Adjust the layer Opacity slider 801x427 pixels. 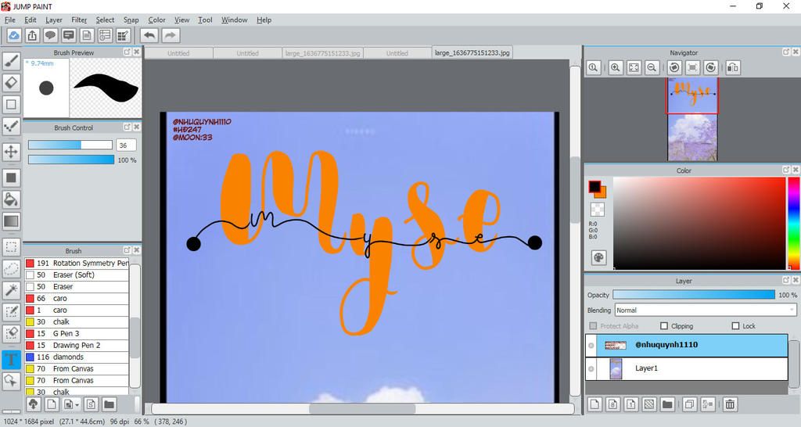click(694, 295)
